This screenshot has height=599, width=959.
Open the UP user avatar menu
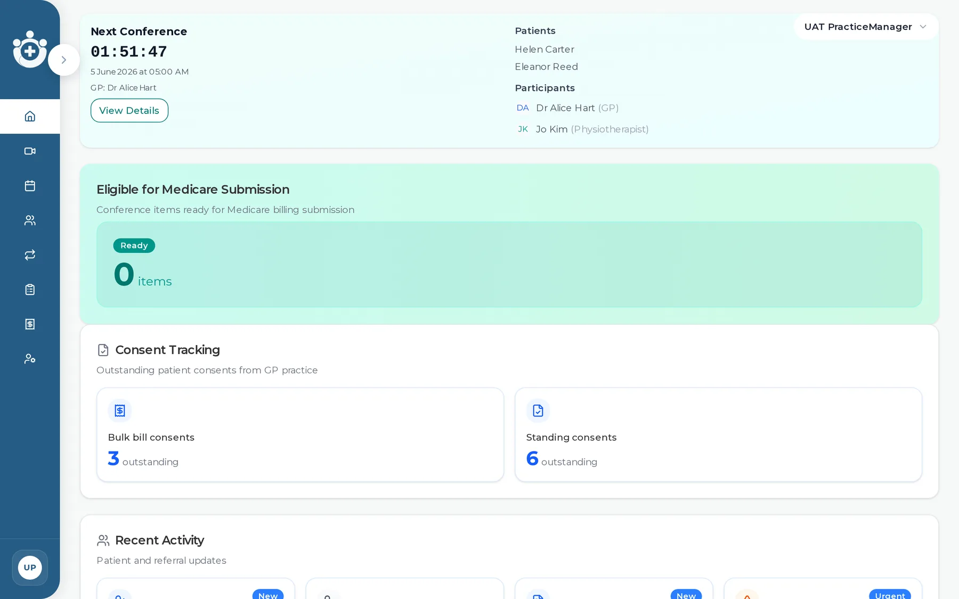[30, 568]
